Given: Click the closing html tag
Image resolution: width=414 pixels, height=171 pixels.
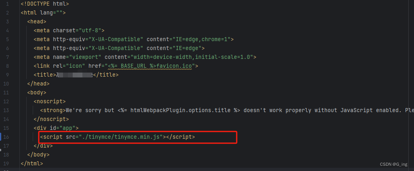Looking at the screenshot, I should point(32,163).
